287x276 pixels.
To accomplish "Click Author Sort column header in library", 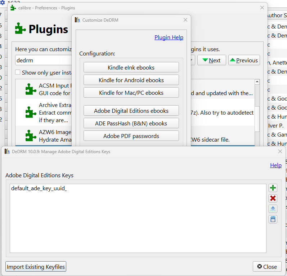I will point(277,15).
